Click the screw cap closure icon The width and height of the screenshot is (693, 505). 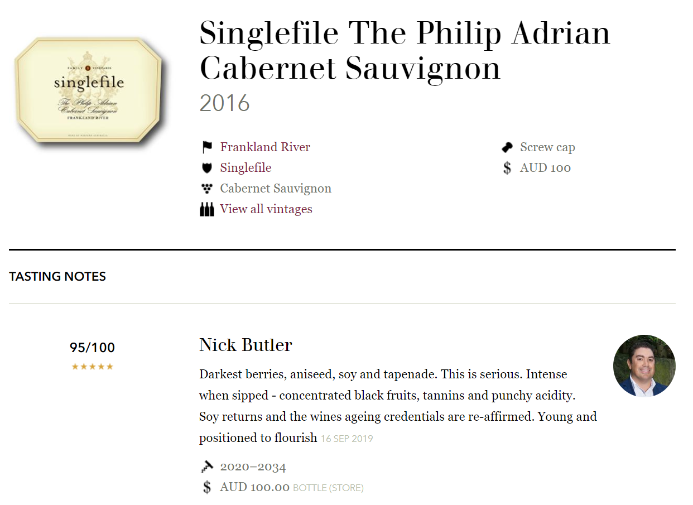click(x=507, y=147)
